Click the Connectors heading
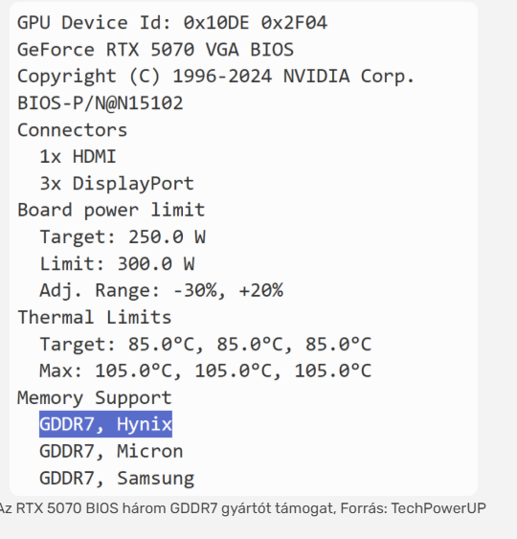Viewport: 517px width, 539px height. click(72, 130)
